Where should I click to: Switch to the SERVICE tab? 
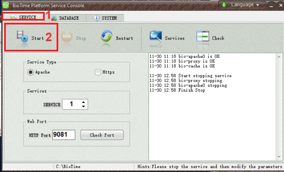point(23,17)
